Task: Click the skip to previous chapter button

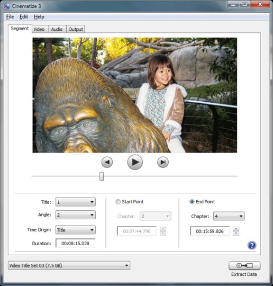Action: [107, 162]
